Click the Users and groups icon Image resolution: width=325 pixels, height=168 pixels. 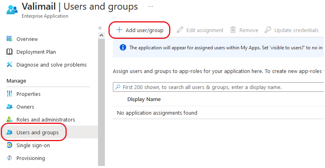point(9,132)
